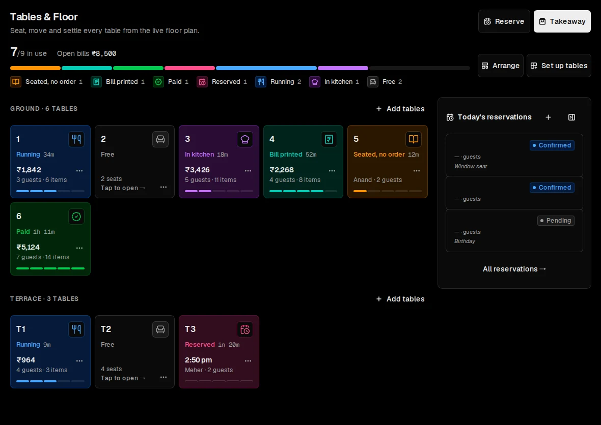
Task: Add tables to the Ground section
Action: click(400, 109)
